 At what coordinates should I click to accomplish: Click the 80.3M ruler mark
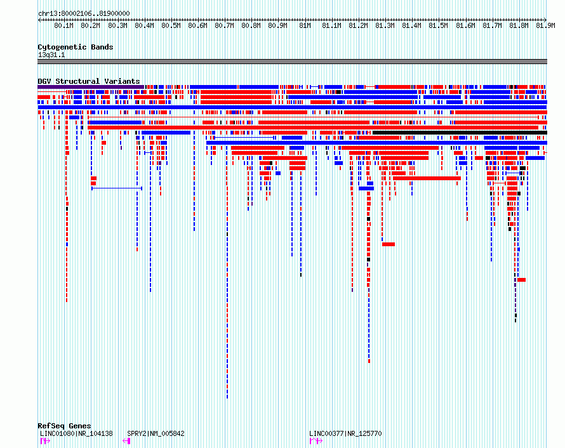point(117,25)
